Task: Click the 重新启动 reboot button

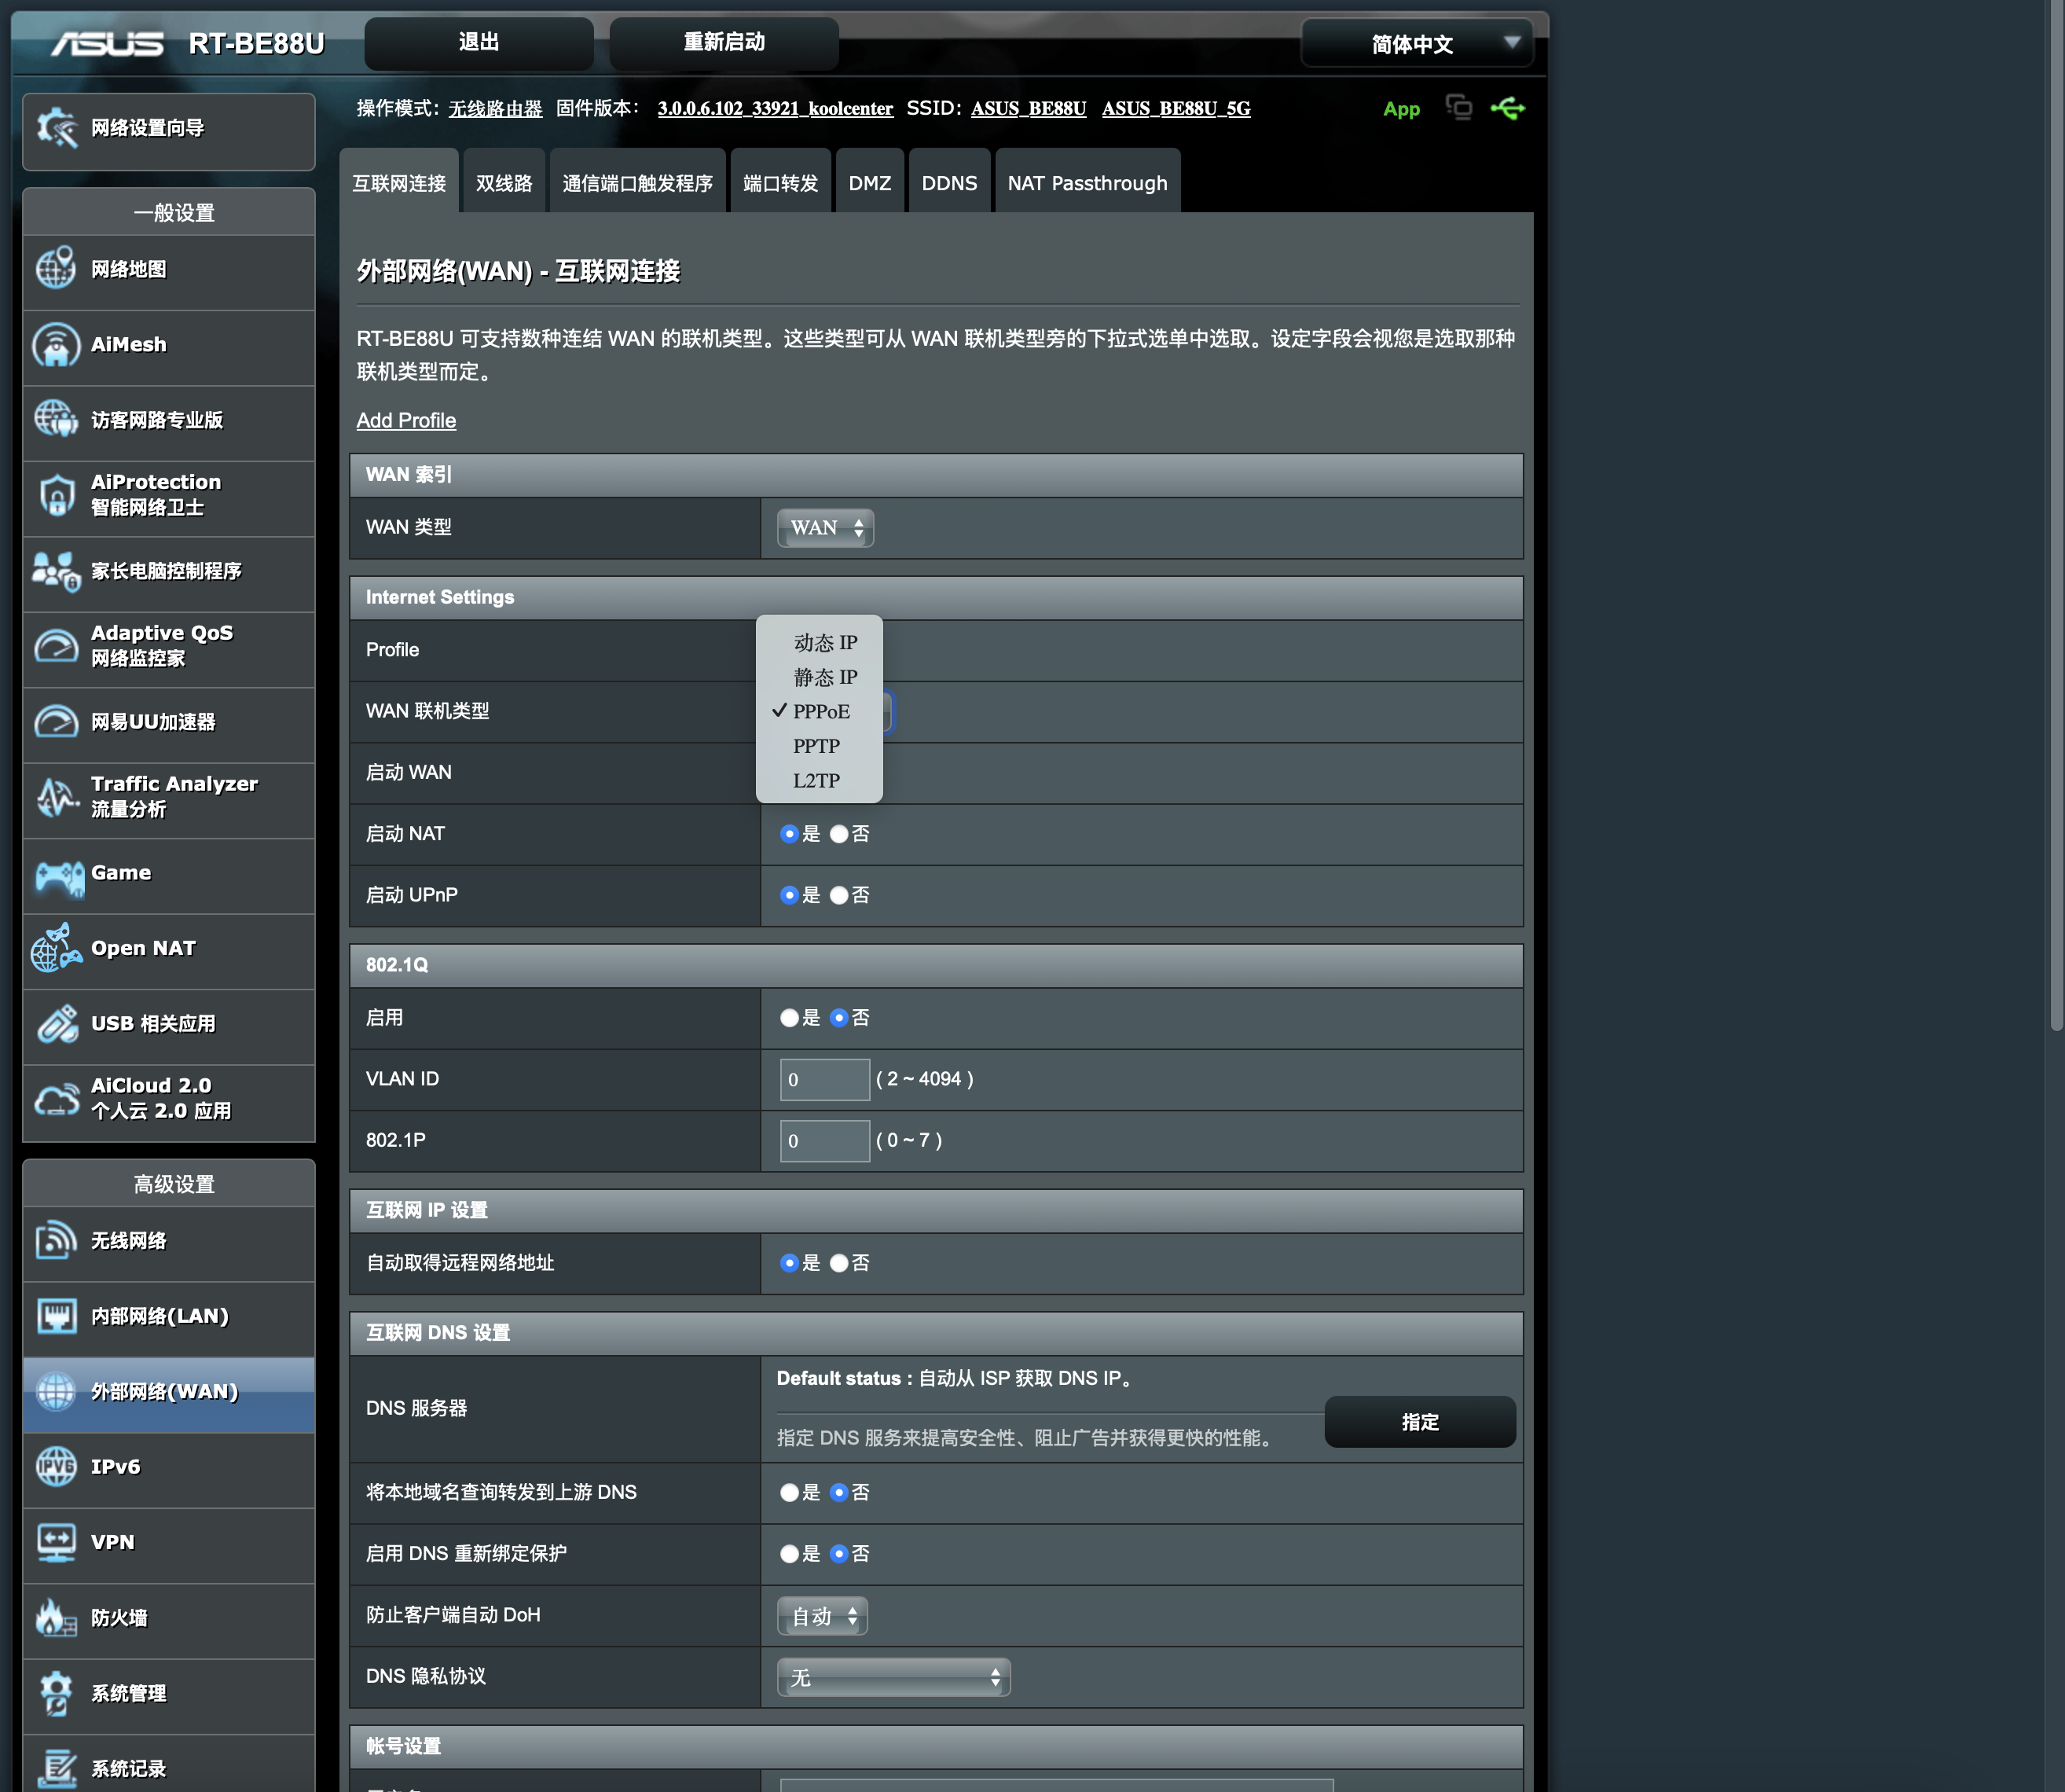Action: tap(724, 43)
